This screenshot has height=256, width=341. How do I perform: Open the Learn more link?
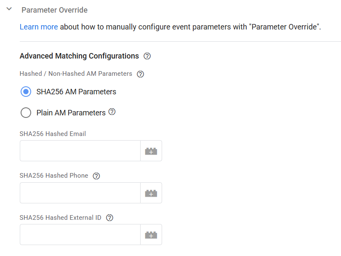coord(39,27)
